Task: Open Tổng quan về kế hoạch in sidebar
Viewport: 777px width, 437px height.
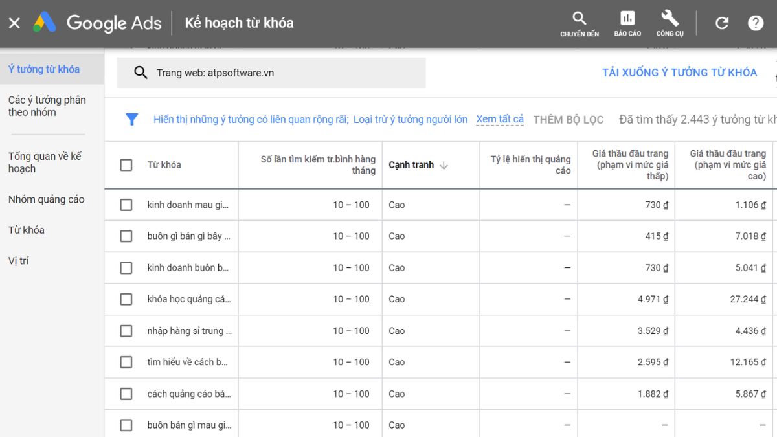Action: [x=45, y=162]
